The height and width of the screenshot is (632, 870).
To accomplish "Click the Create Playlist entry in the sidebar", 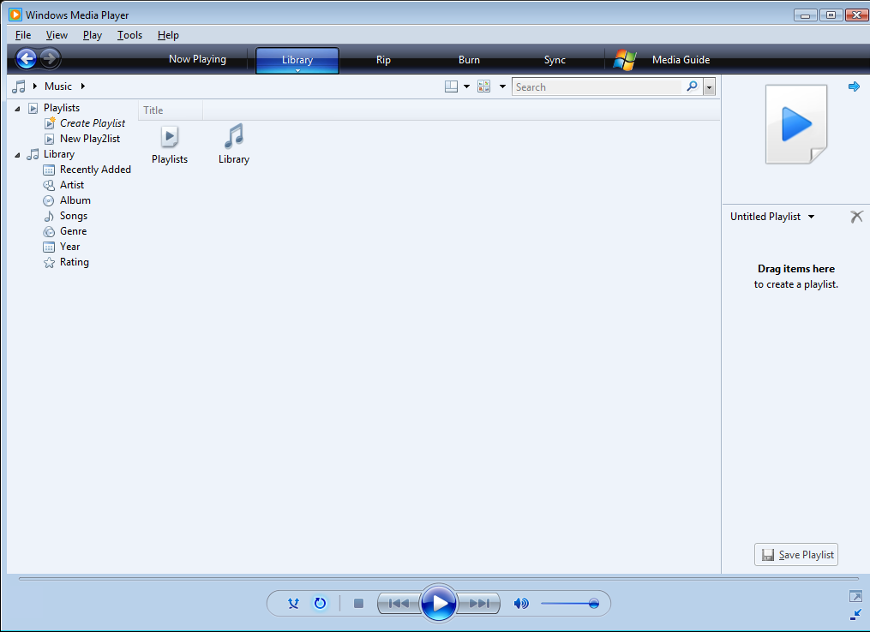I will pyautogui.click(x=92, y=122).
